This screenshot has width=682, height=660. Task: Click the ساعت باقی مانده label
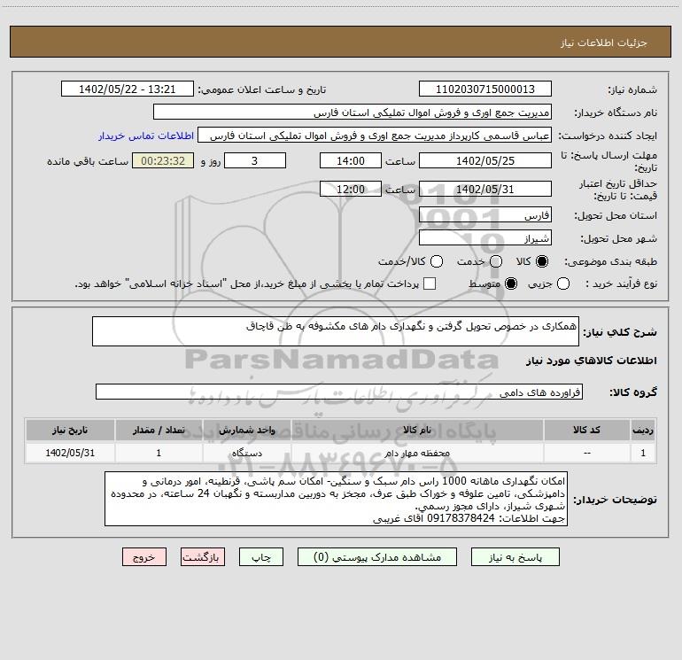tap(88, 161)
